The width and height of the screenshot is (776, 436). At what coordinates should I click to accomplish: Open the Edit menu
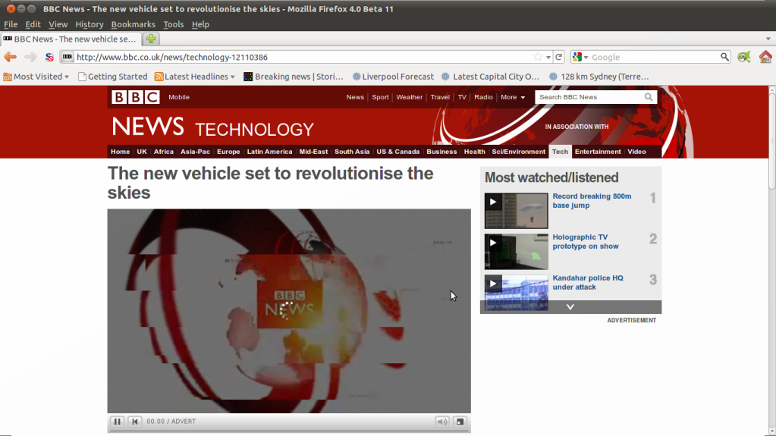point(33,24)
